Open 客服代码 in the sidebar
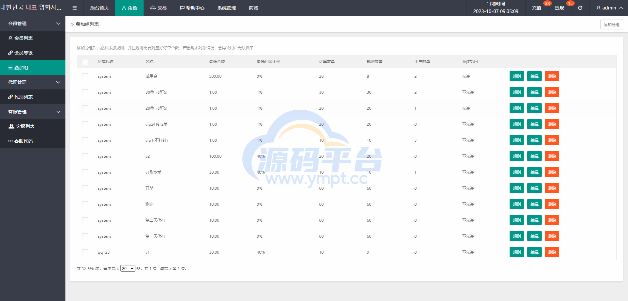The image size is (628, 301). (x=33, y=141)
